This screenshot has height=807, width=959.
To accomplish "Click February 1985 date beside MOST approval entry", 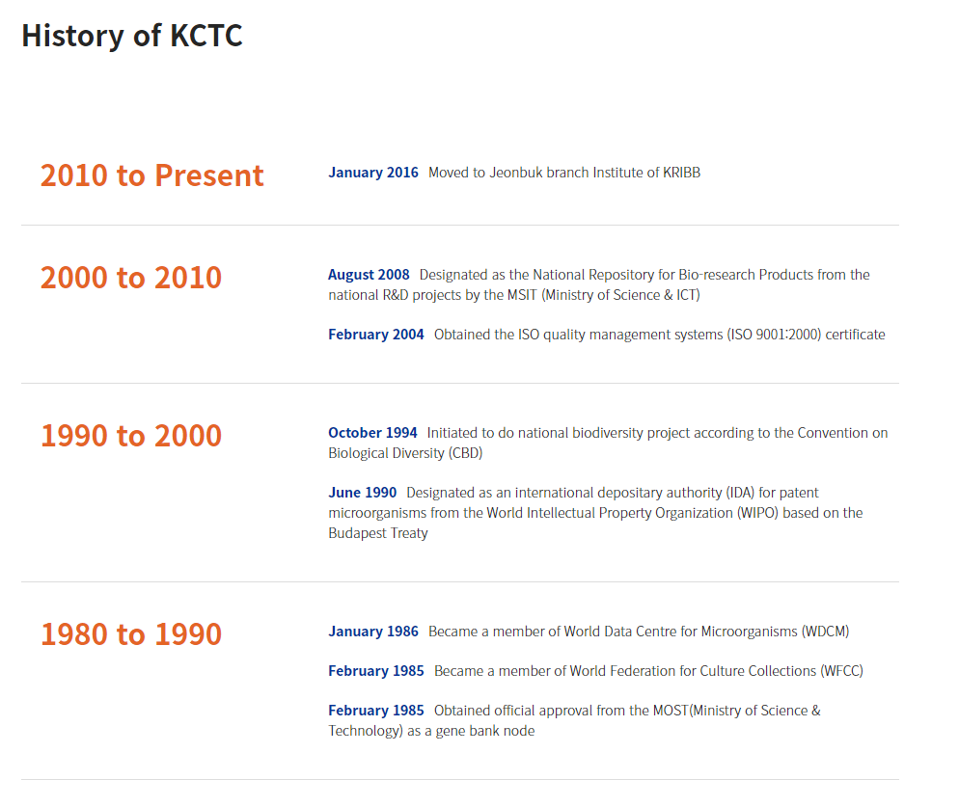I will coord(375,711).
